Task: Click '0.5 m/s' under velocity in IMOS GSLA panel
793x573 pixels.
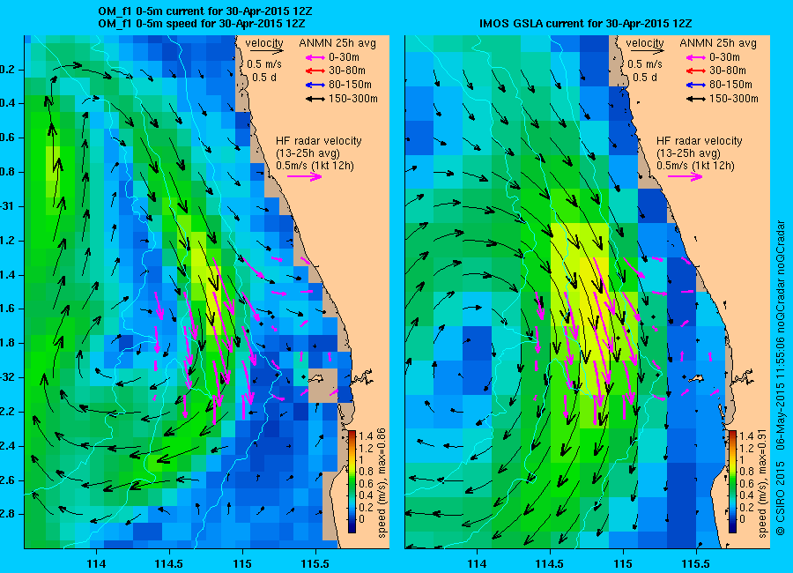Action: pyautogui.click(x=645, y=64)
